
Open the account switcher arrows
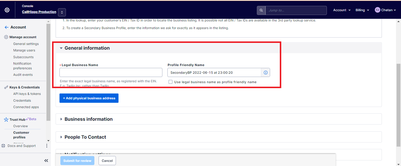coord(62,12)
